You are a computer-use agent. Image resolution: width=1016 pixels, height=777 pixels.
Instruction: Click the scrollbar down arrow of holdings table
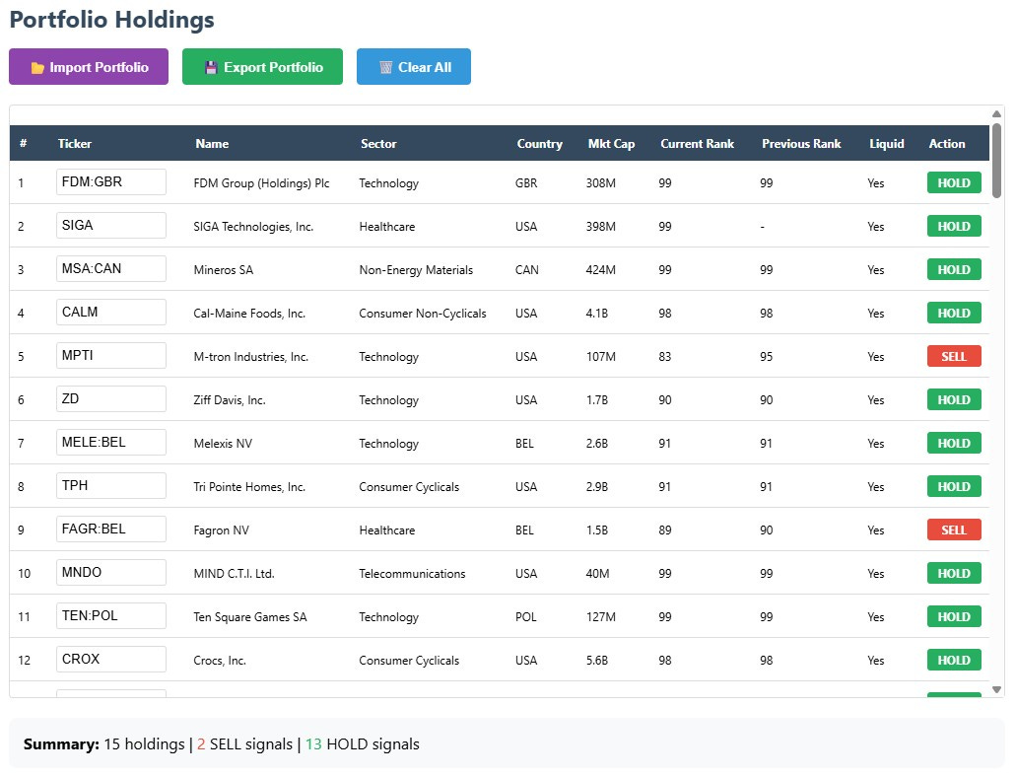tap(996, 690)
